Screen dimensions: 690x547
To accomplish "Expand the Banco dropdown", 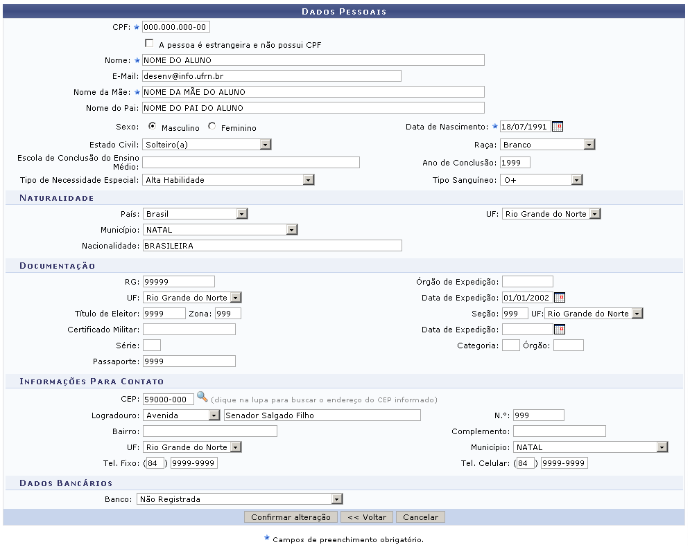I will [x=239, y=499].
